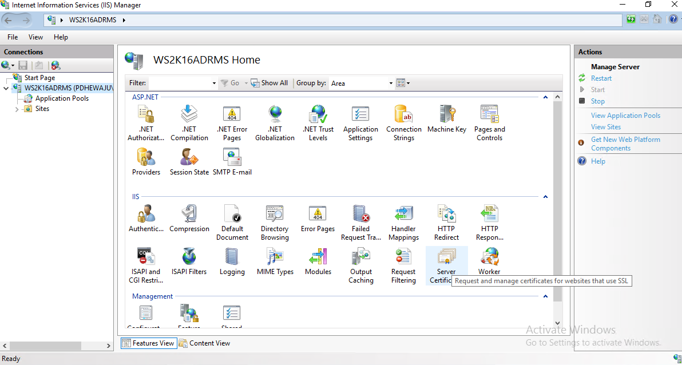Viewport: 682px width, 365px height.
Task: Stop the server from Actions pane
Action: pos(598,101)
